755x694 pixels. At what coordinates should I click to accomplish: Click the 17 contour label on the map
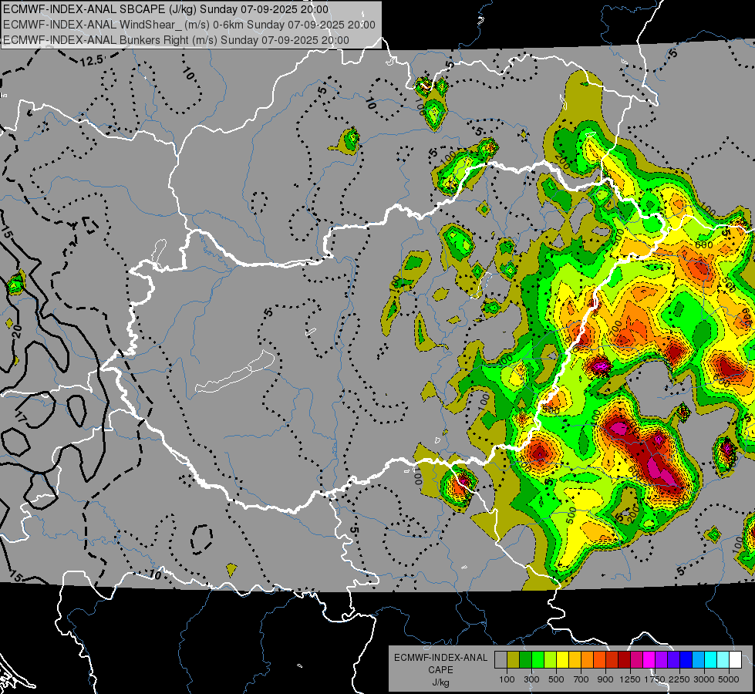pyautogui.click(x=21, y=417)
